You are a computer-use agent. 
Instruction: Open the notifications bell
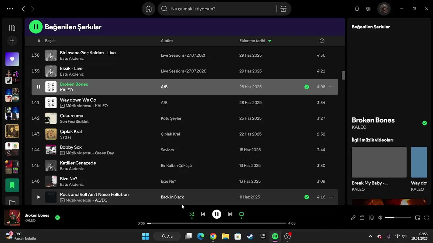click(x=357, y=9)
